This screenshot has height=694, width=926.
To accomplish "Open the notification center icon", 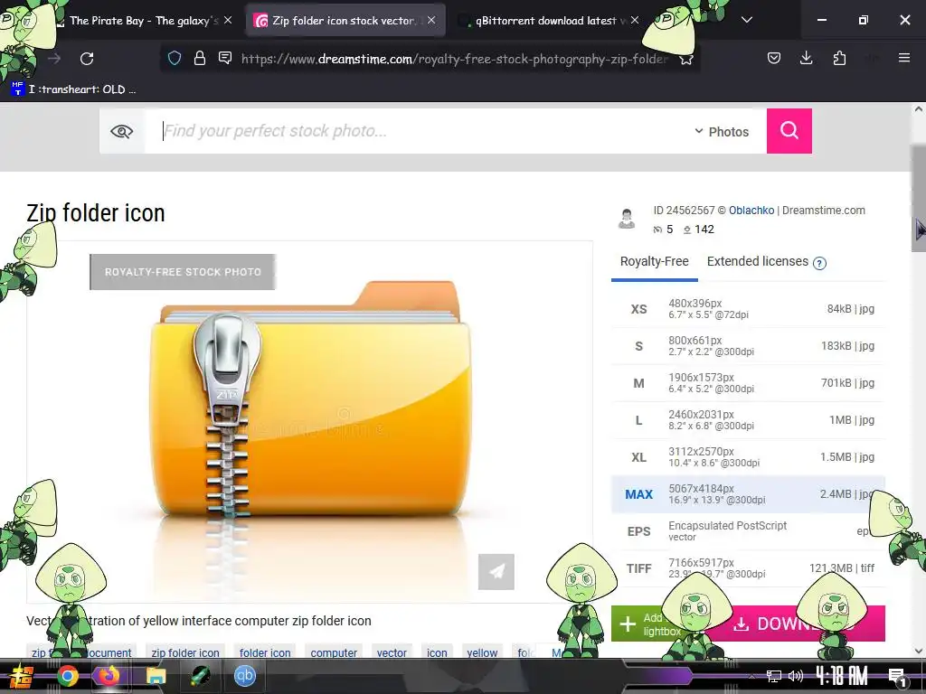I will click(896, 677).
